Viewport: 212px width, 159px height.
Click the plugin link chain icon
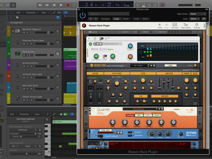pyautogui.click(x=204, y=19)
